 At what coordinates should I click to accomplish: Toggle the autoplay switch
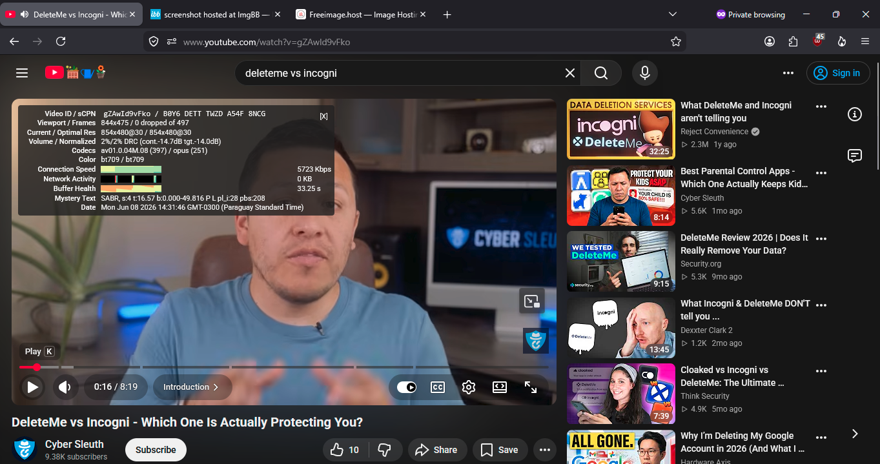[407, 387]
